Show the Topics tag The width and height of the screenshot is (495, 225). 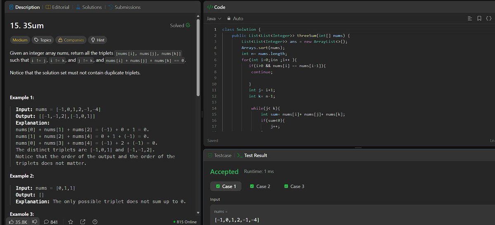[x=43, y=40]
